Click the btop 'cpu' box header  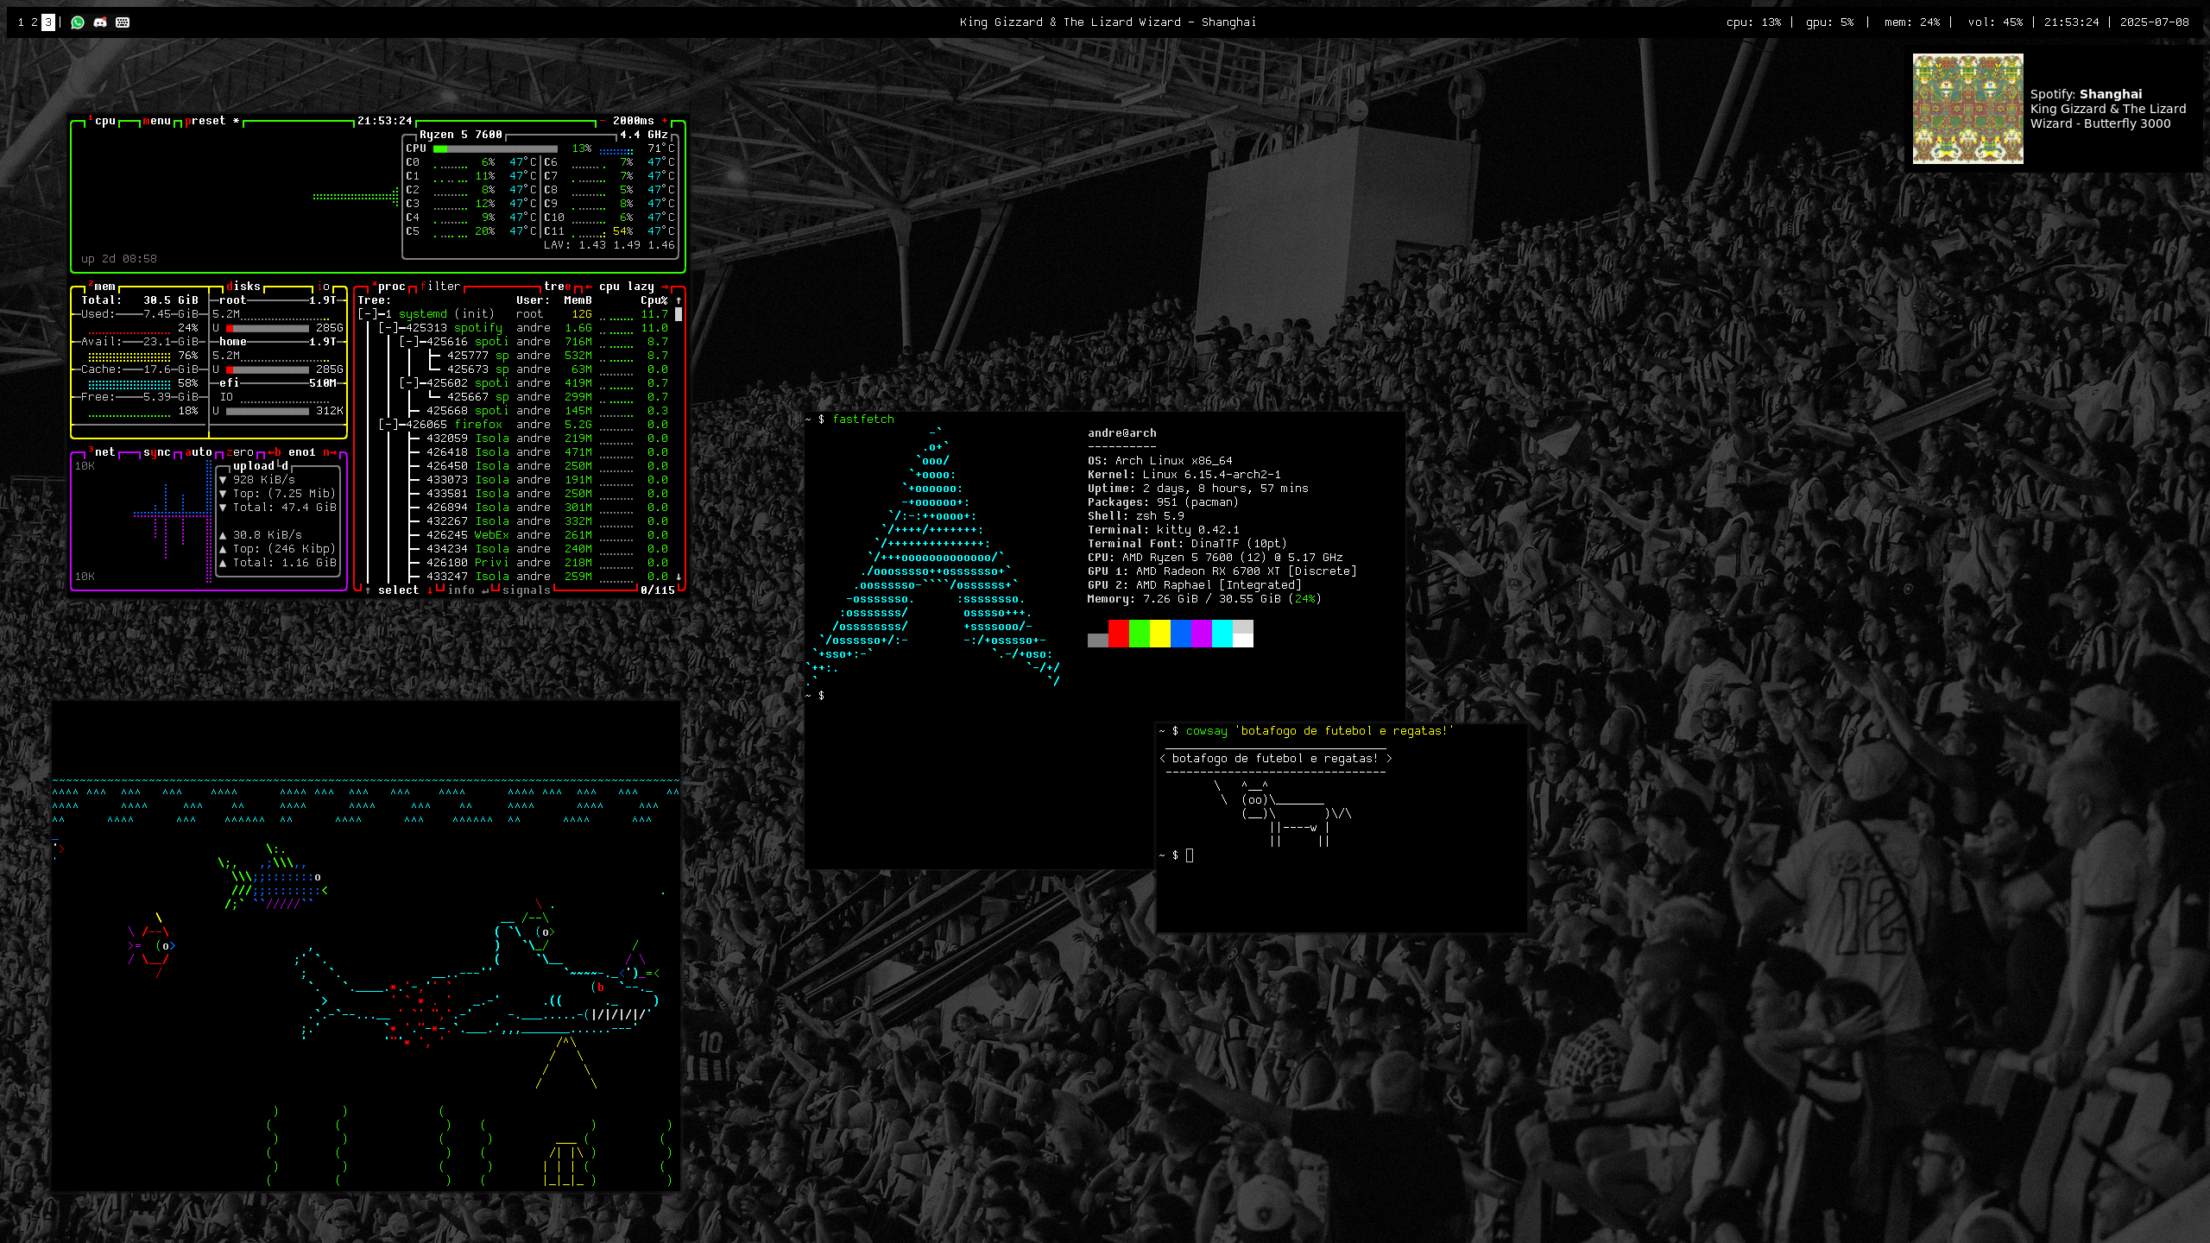[102, 121]
